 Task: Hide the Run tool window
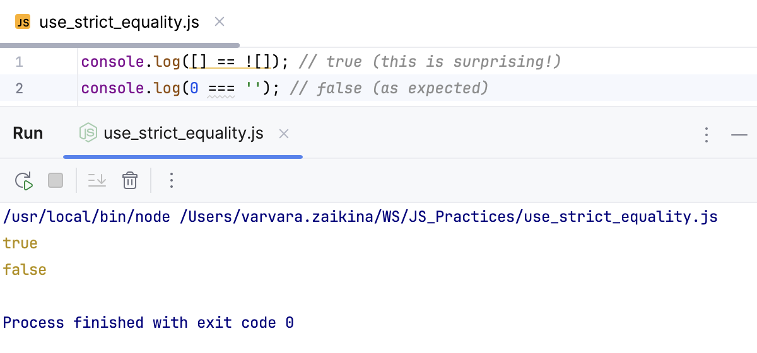click(739, 134)
